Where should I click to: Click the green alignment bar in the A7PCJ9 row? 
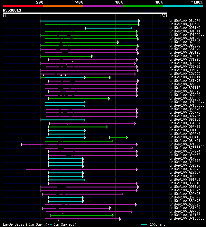tap(82, 42)
